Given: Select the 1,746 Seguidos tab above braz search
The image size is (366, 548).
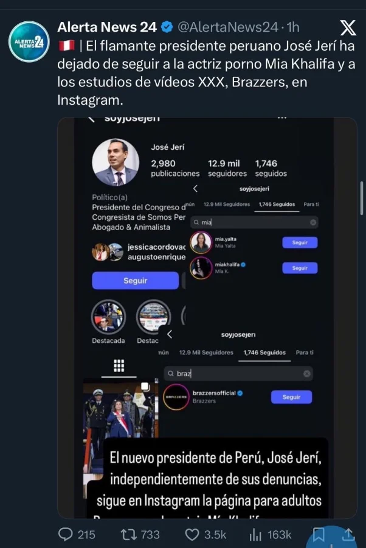Looking at the screenshot, I should [x=264, y=353].
